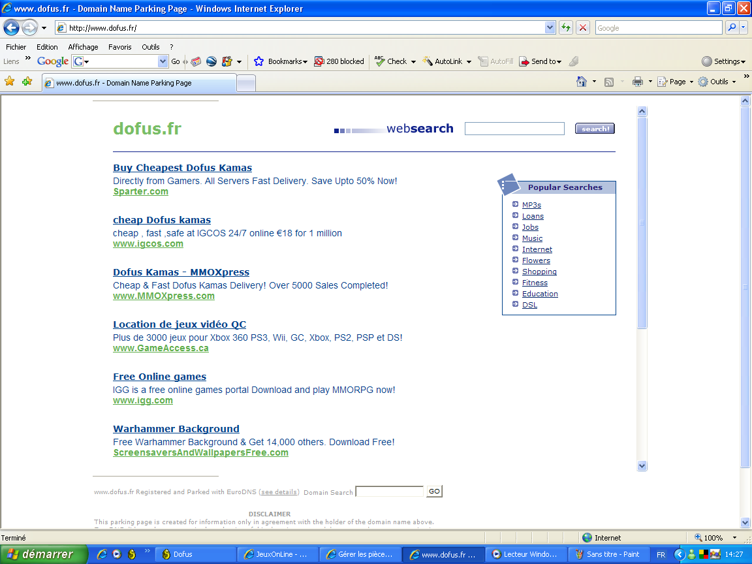Click the ABC spell Check button
Image resolution: width=752 pixels, height=564 pixels.
390,61
